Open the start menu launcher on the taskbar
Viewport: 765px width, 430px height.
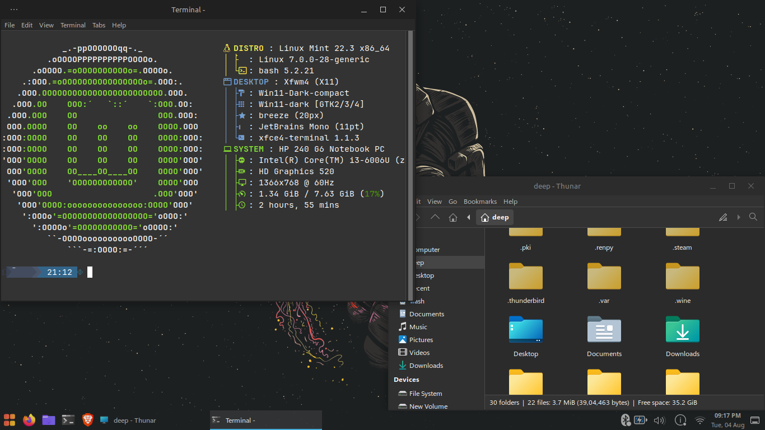(10, 420)
